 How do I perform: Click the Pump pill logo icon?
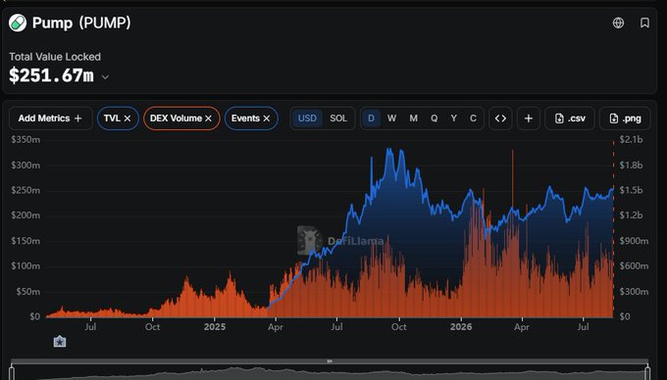18,23
